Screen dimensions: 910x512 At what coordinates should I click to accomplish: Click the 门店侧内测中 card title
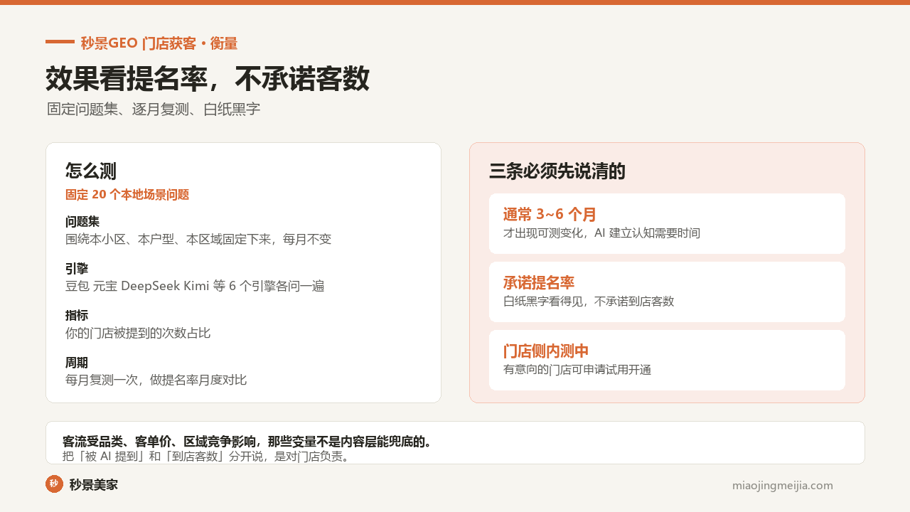click(x=546, y=351)
